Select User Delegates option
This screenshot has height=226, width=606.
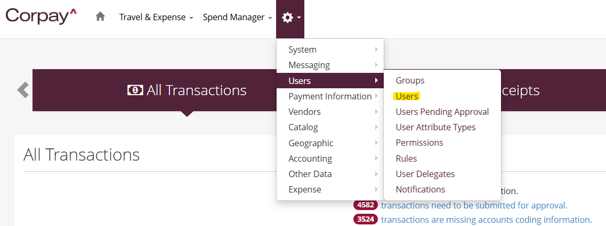click(425, 174)
